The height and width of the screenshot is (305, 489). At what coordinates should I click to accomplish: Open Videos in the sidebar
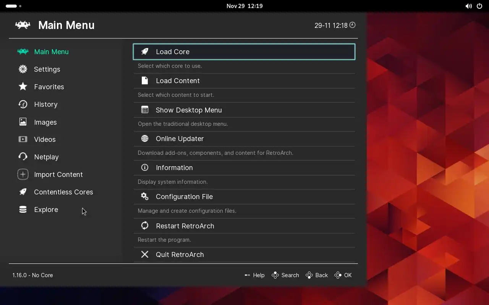(45, 139)
